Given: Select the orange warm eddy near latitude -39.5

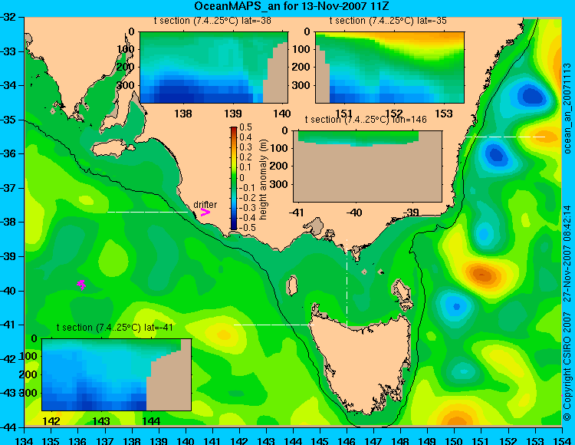Looking at the screenshot, I should [x=482, y=274].
